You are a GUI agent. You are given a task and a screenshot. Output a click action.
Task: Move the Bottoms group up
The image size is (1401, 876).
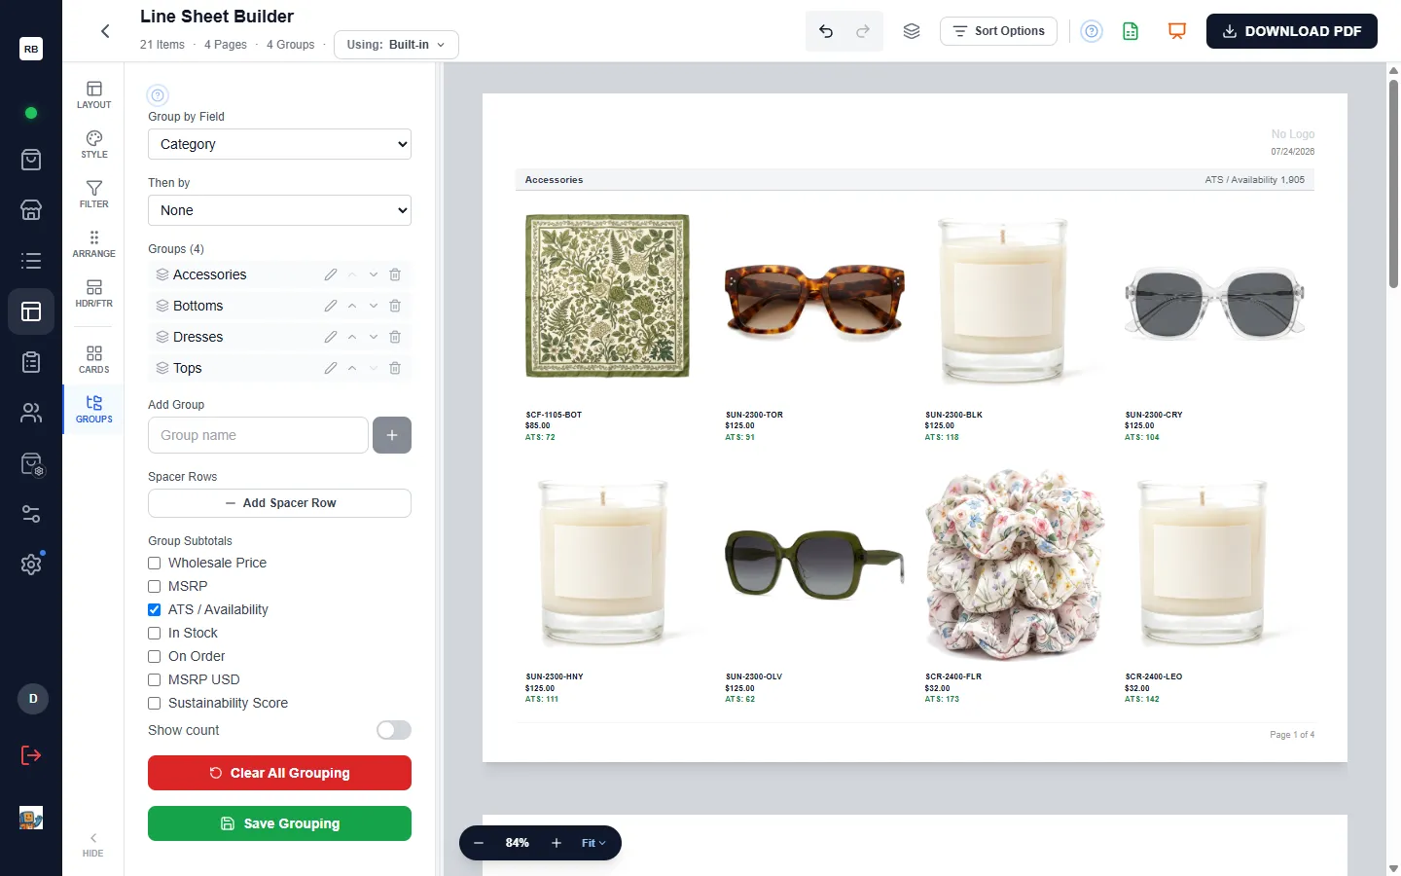click(x=352, y=306)
